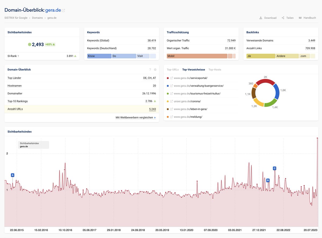Click the Sichtbarkeitsindex gera.de chart legend
The width and height of the screenshot is (322, 238).
coord(34,145)
